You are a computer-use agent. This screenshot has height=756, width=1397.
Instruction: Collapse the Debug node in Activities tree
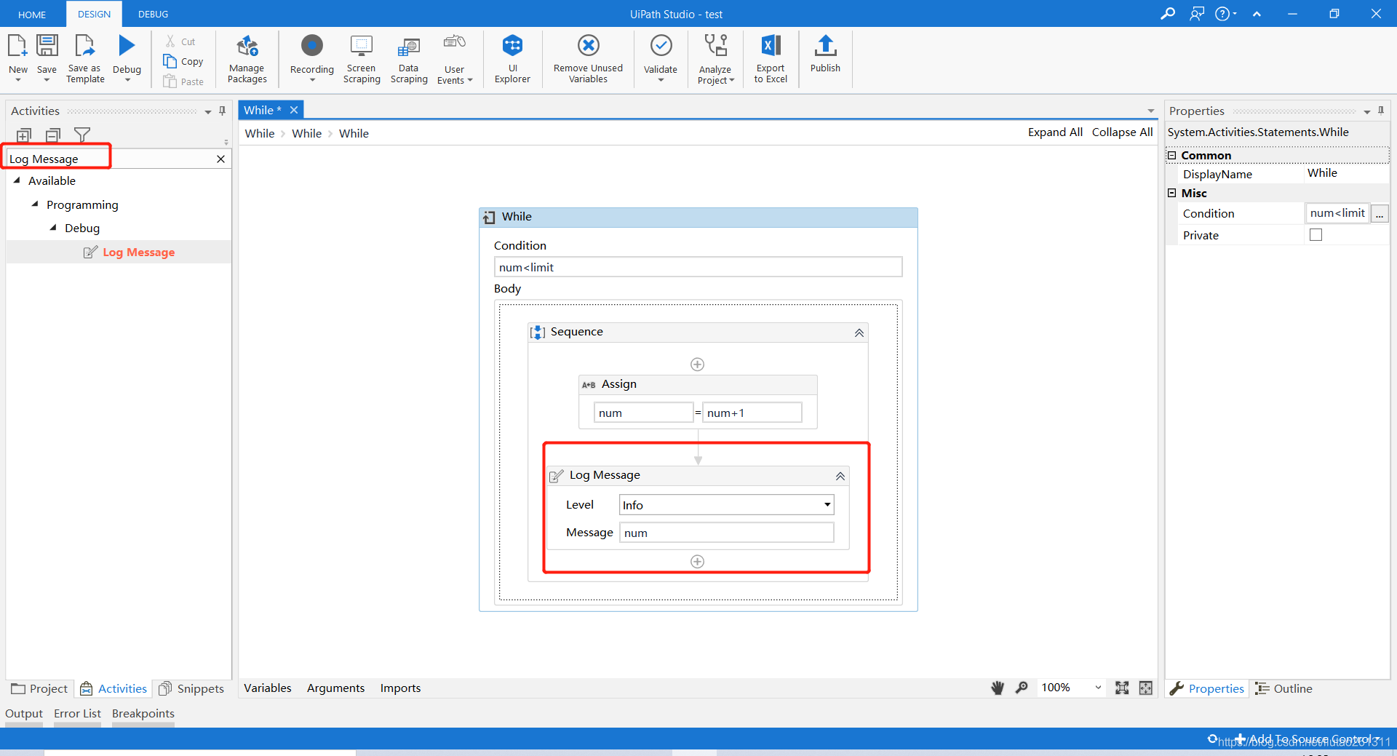[53, 228]
